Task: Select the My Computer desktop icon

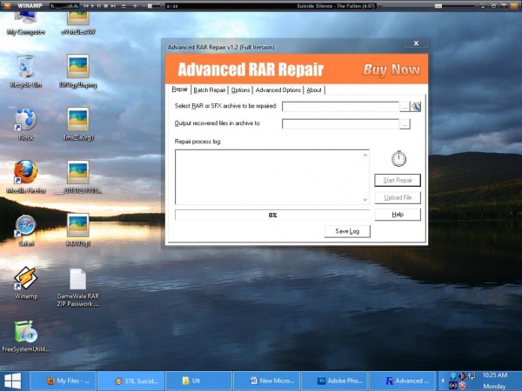Action: [x=25, y=23]
